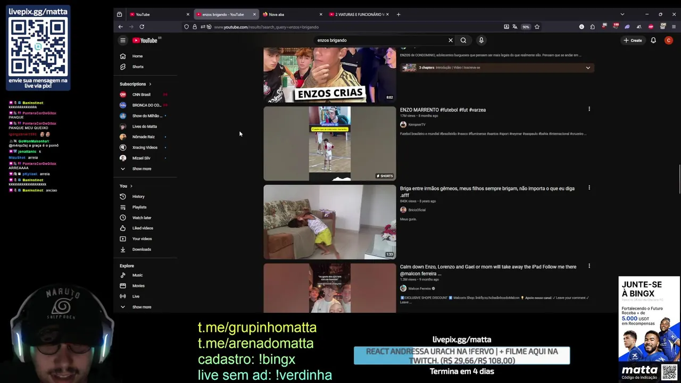
Task: Go to the YouTube logo homepage
Action: (145, 40)
